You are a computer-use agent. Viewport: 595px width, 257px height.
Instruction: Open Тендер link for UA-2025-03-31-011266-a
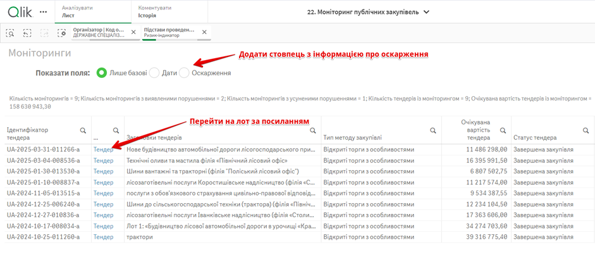click(x=103, y=149)
